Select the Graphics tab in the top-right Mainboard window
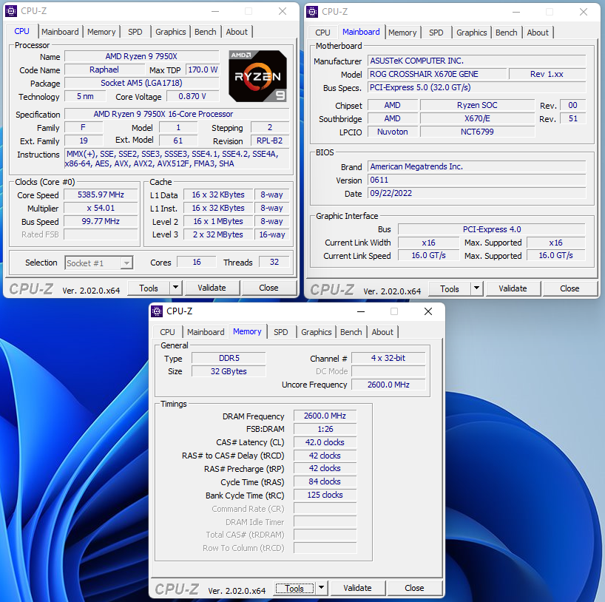Screen dimensions: 605x602 coord(471,33)
